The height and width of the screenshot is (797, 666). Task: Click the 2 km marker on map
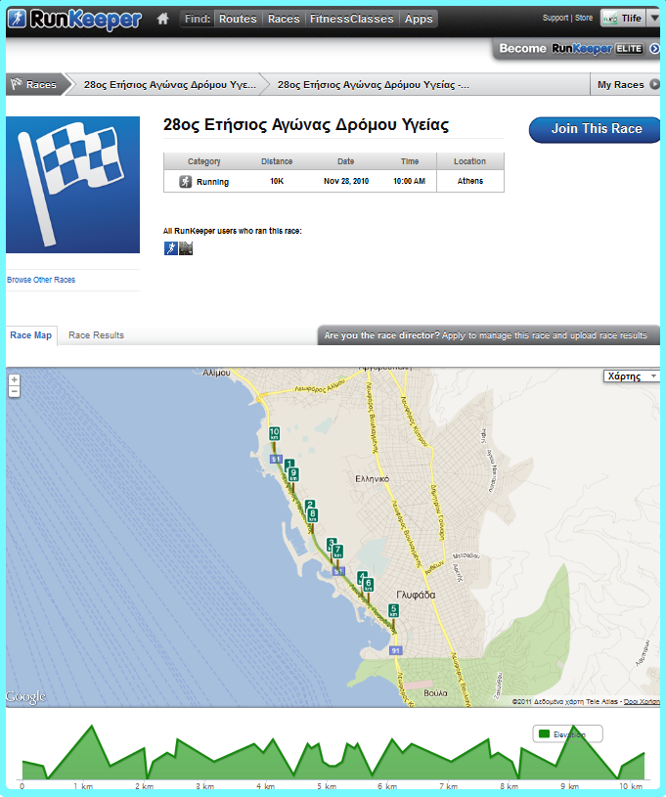pos(310,505)
